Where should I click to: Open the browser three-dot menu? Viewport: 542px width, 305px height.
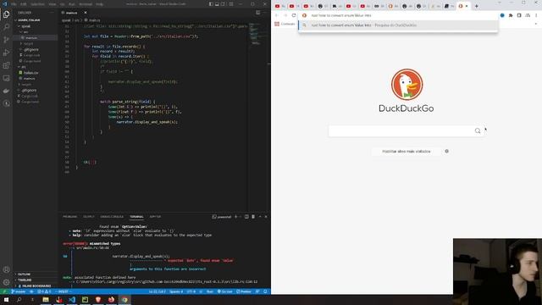point(536,15)
